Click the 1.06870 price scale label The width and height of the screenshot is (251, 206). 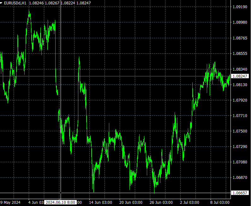pyautogui.click(x=240, y=177)
